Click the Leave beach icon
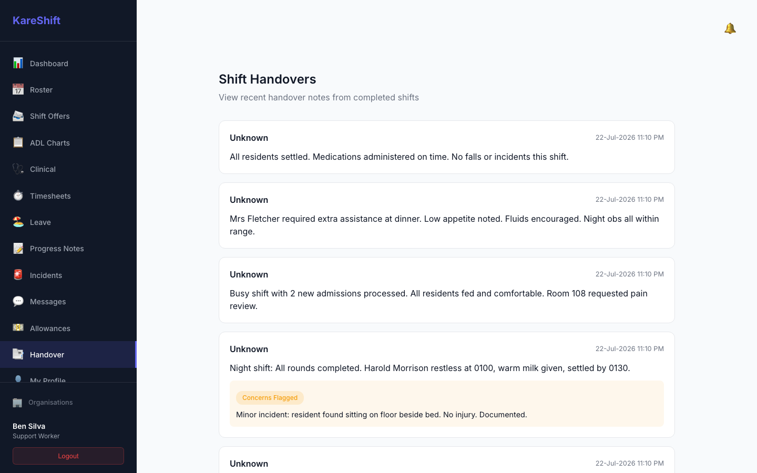Image resolution: width=757 pixels, height=473 pixels. (x=18, y=222)
